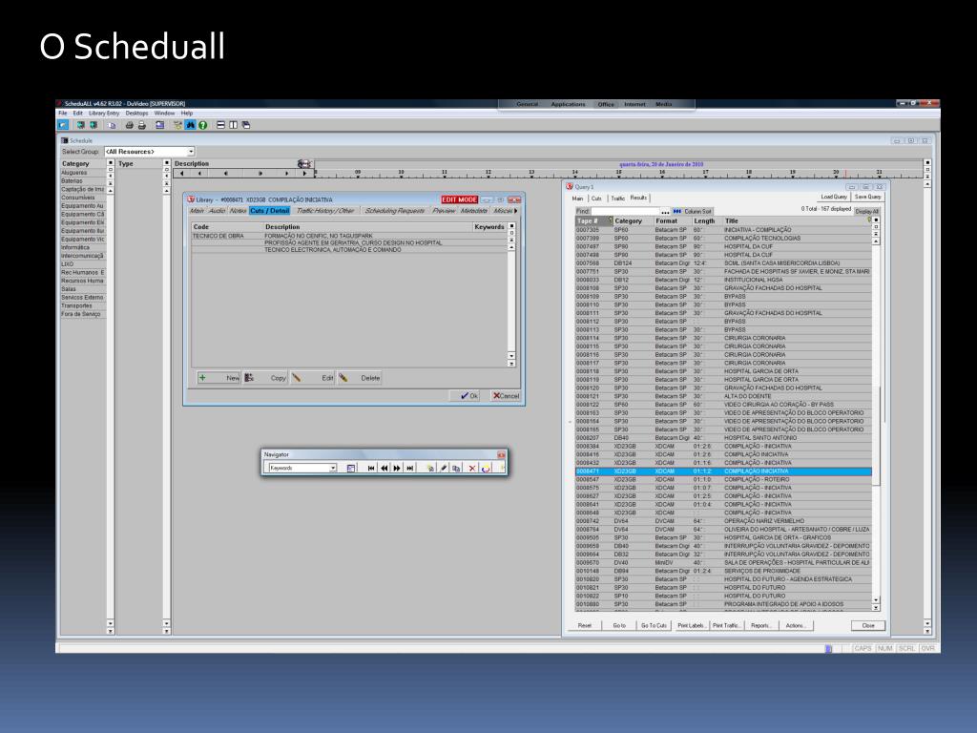Open the Edit menu
The width and height of the screenshot is (977, 733).
pyautogui.click(x=78, y=114)
